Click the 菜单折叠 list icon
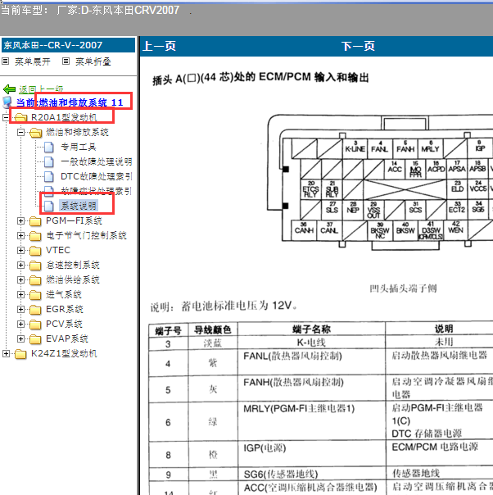This screenshot has height=495, width=493. pos(66,61)
